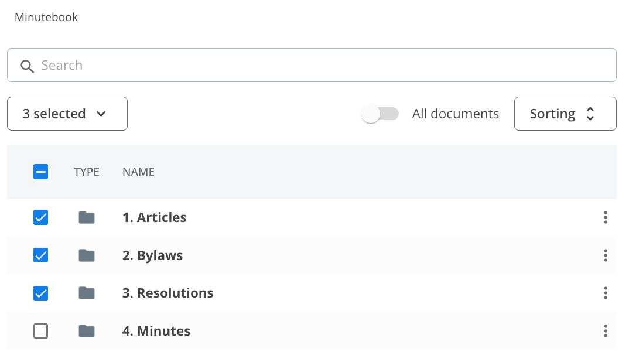Click the Minutebook breadcrumb title
This screenshot has width=629, height=355.
[46, 18]
